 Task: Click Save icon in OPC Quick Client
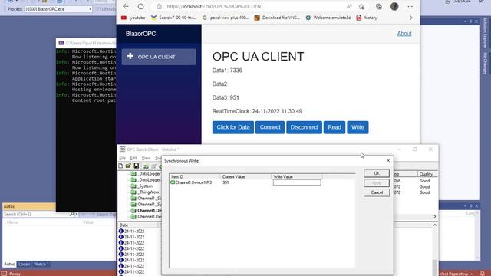click(137, 166)
